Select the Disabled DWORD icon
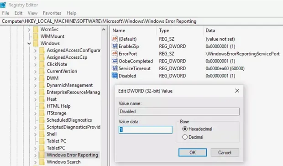Viewport: 283px width, 166px height. pyautogui.click(x=115, y=76)
